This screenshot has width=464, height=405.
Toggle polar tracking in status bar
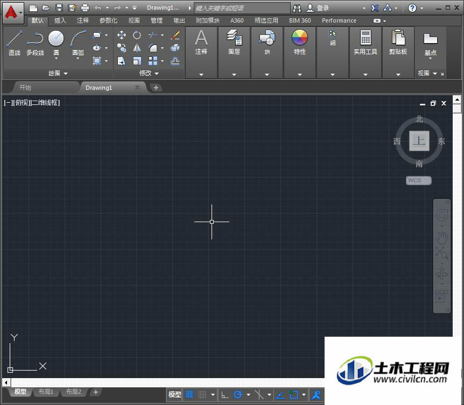click(x=237, y=394)
